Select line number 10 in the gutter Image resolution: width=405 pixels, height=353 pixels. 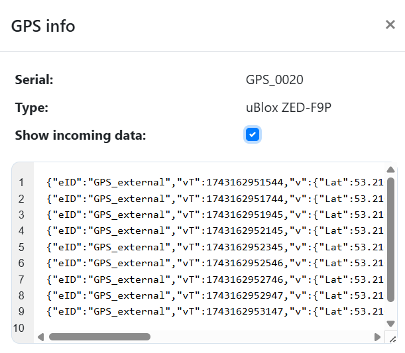coord(19,328)
